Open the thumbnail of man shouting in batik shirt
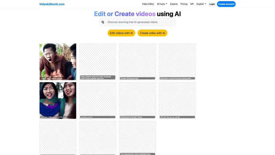The width and height of the screenshot is (275, 155). point(58,62)
